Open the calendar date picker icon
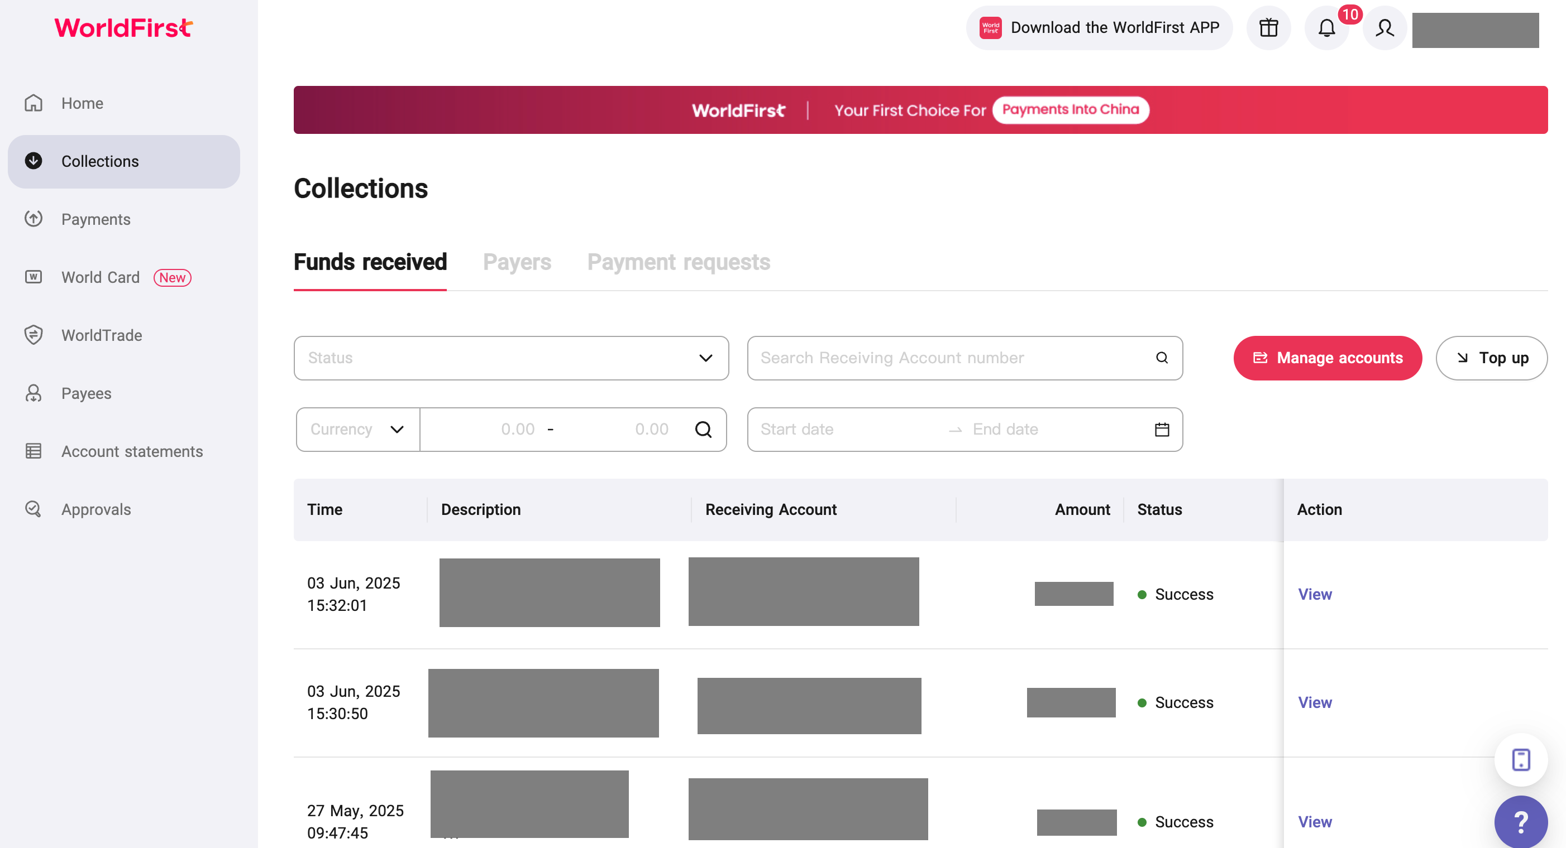The height and width of the screenshot is (848, 1566). [1162, 430]
